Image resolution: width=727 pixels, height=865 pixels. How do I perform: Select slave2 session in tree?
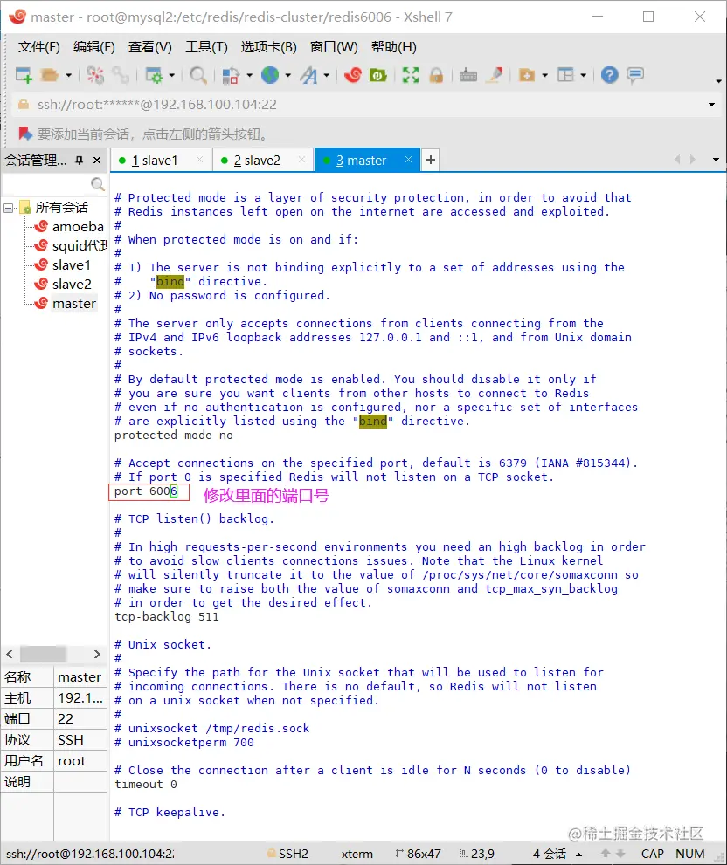72,285
